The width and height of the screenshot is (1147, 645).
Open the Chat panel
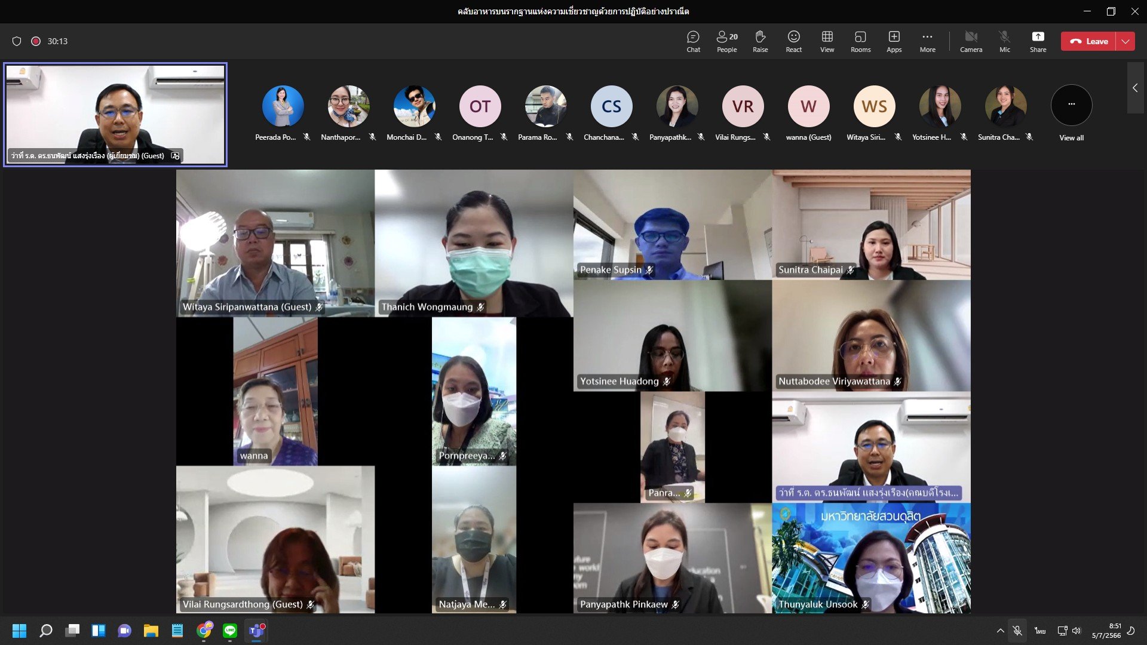[693, 41]
